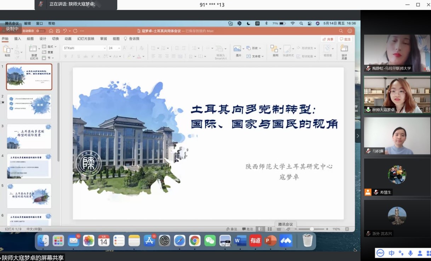Insert a picture using the 图片 icon

tap(238, 49)
